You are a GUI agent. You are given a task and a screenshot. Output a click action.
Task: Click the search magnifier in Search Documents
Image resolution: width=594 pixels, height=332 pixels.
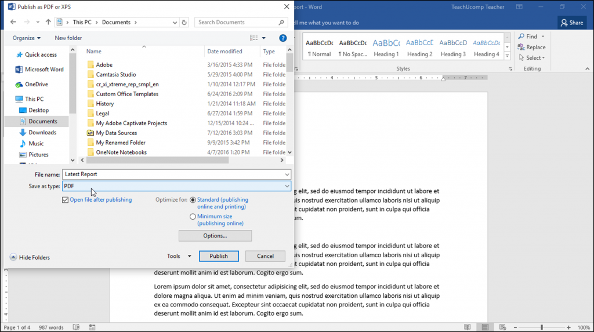coord(281,23)
